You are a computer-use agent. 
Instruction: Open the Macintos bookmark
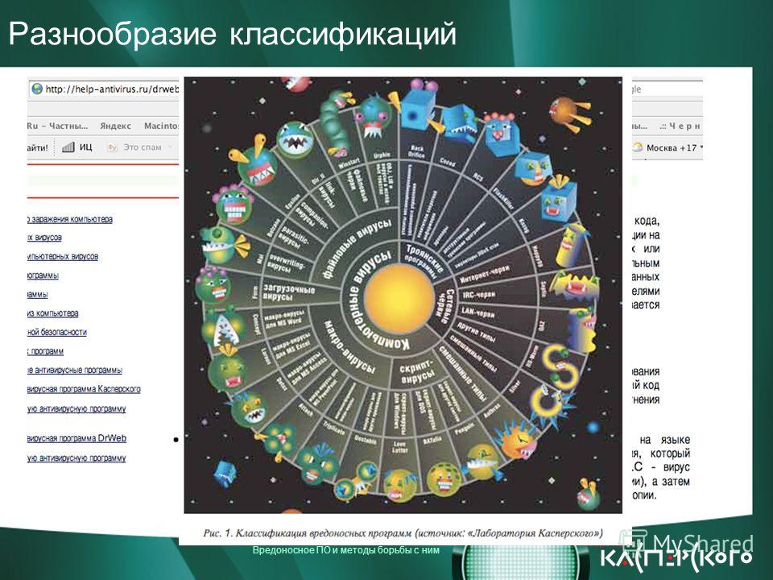[x=161, y=126]
